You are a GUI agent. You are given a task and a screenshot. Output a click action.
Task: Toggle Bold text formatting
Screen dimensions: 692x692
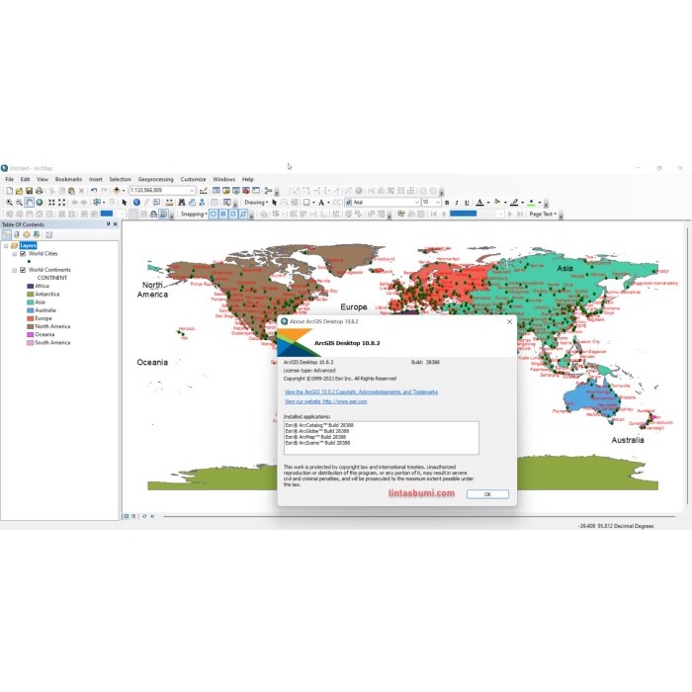447,203
